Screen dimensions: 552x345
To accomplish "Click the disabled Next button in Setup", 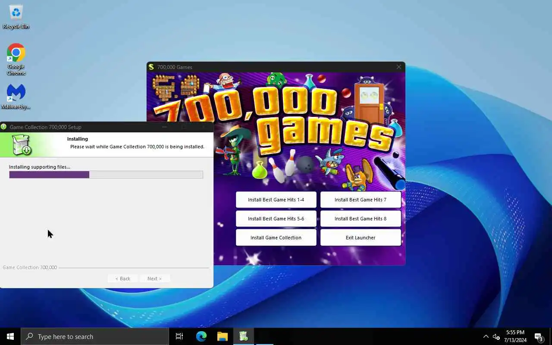I will point(154,279).
